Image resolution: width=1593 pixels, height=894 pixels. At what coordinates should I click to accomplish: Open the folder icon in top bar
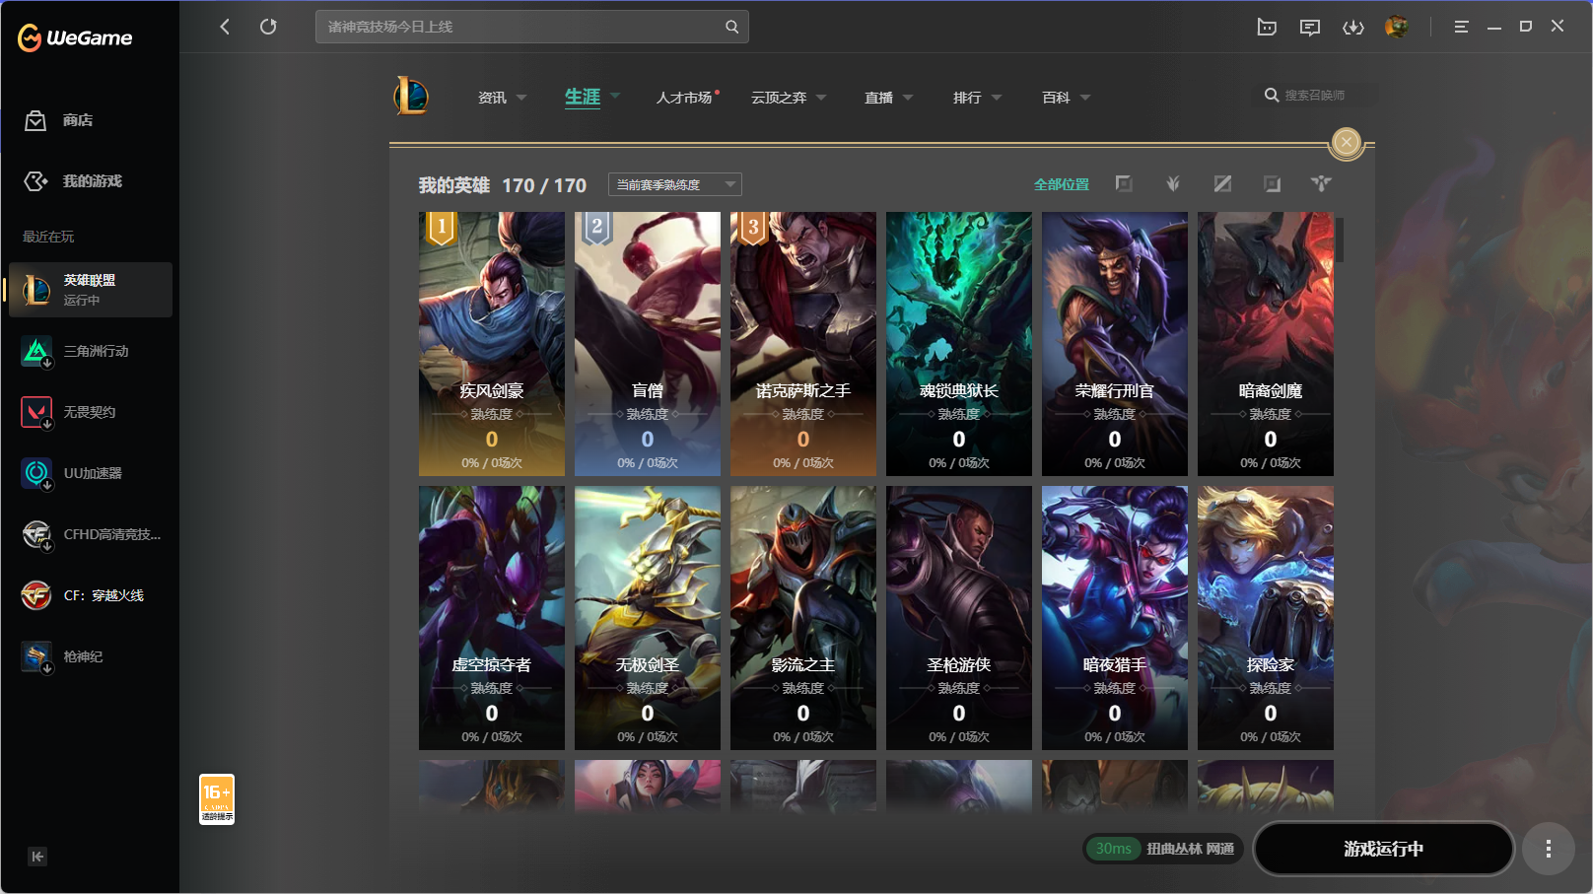(x=1267, y=27)
